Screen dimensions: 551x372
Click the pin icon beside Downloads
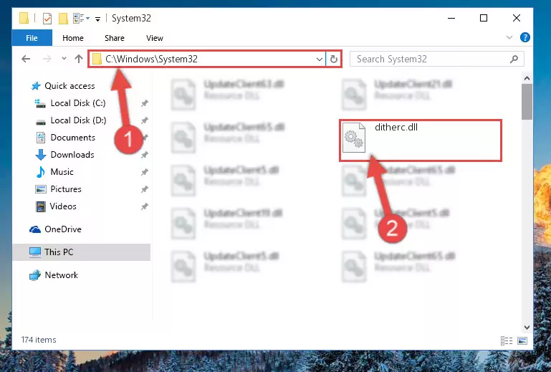pos(145,155)
